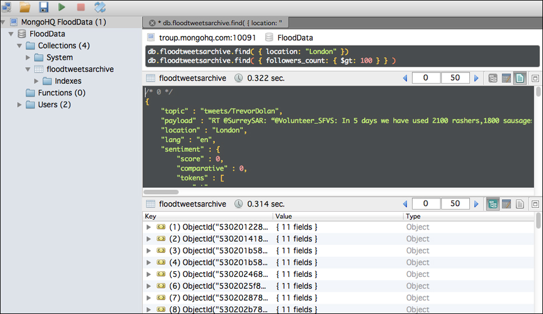
Task: Switch second result panel to text view
Action: pos(520,204)
